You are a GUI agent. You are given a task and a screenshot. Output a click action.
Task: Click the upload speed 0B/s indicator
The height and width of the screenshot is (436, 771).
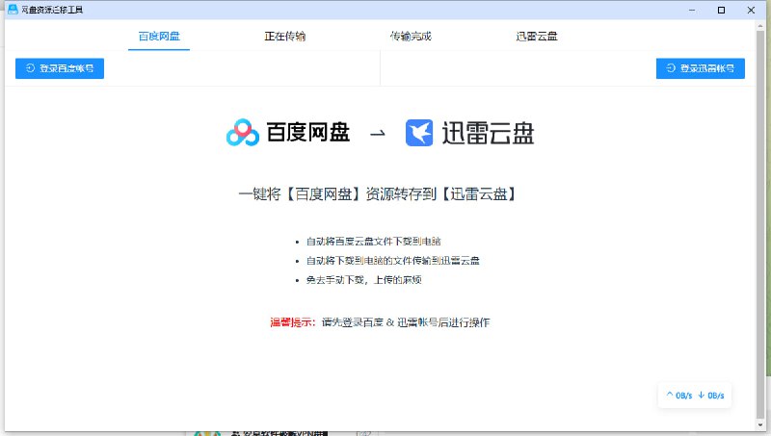[679, 396]
